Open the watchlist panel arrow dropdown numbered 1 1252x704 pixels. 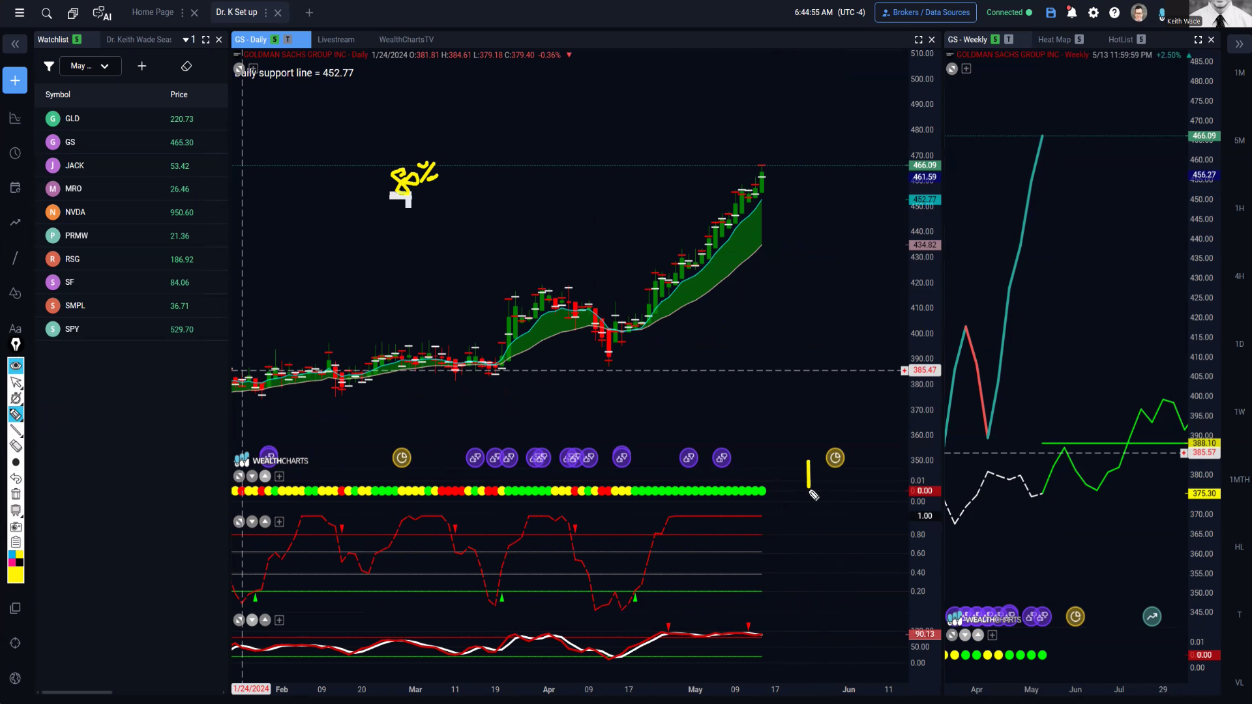[x=189, y=39]
